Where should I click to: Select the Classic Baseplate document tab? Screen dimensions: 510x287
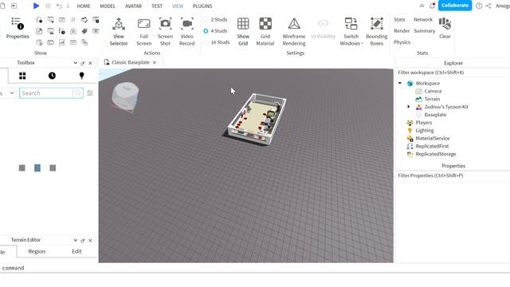[131, 62]
